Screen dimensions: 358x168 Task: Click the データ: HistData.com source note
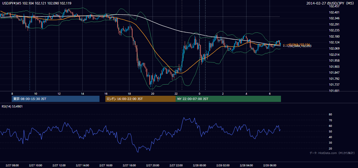tap(332, 153)
